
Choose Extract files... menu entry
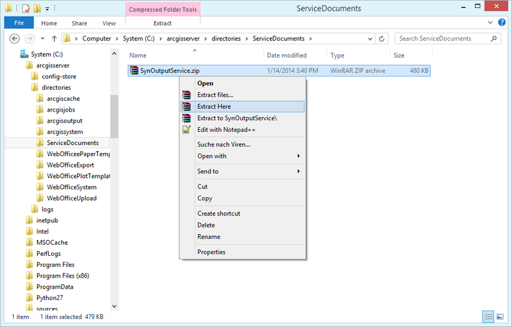242,95
